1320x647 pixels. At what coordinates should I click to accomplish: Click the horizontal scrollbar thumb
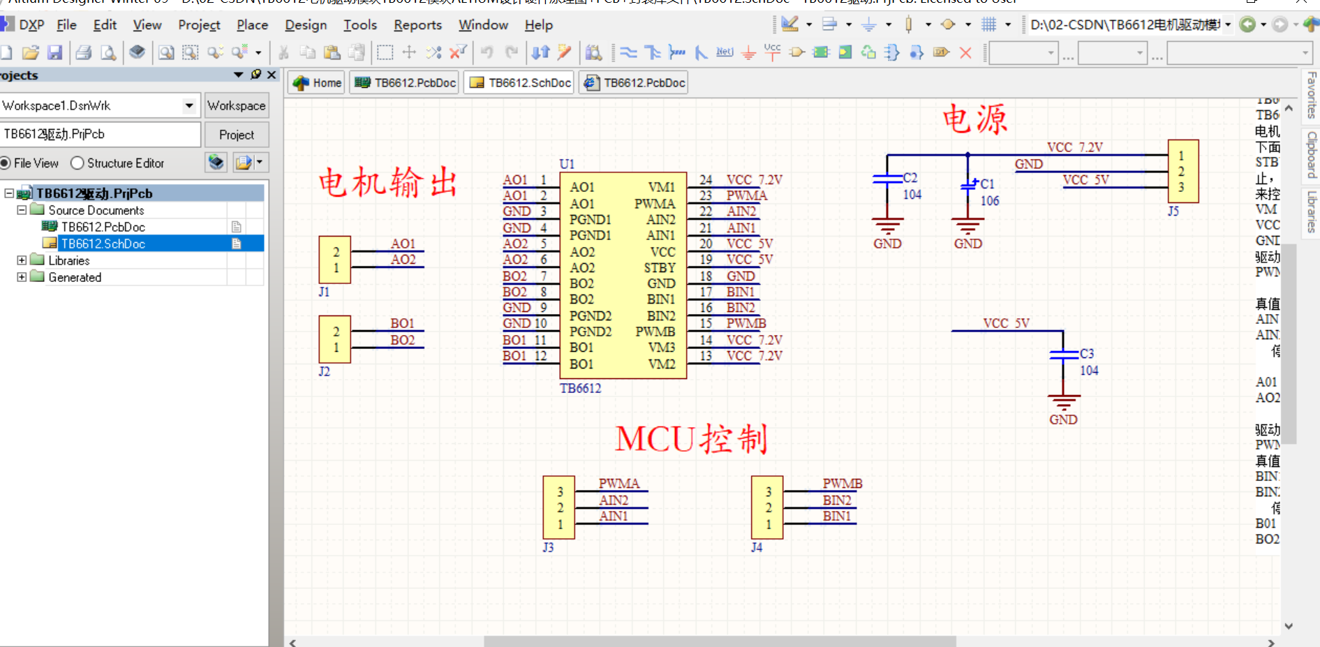(720, 641)
